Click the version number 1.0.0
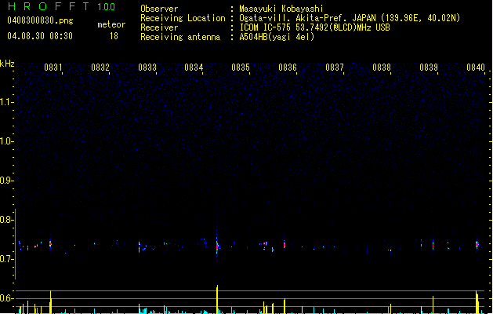Image resolution: width=493 pixels, height=314 pixels. click(x=107, y=6)
